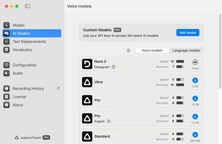Viewport: 222px width, 144px height.
Task: Open the Configuration settings page
Action: click(x=25, y=65)
